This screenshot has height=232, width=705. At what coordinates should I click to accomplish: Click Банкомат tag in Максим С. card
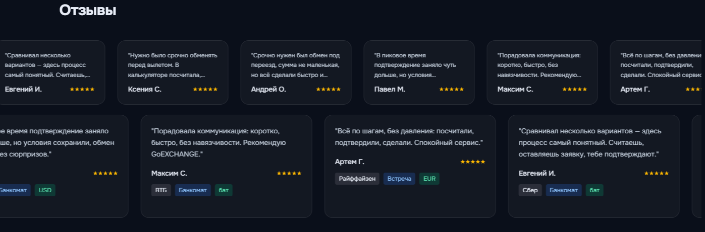193,190
